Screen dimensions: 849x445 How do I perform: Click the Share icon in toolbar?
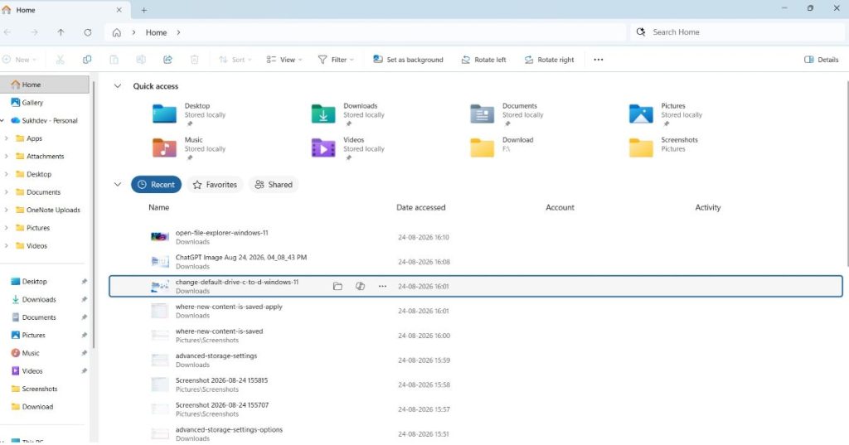pos(167,60)
